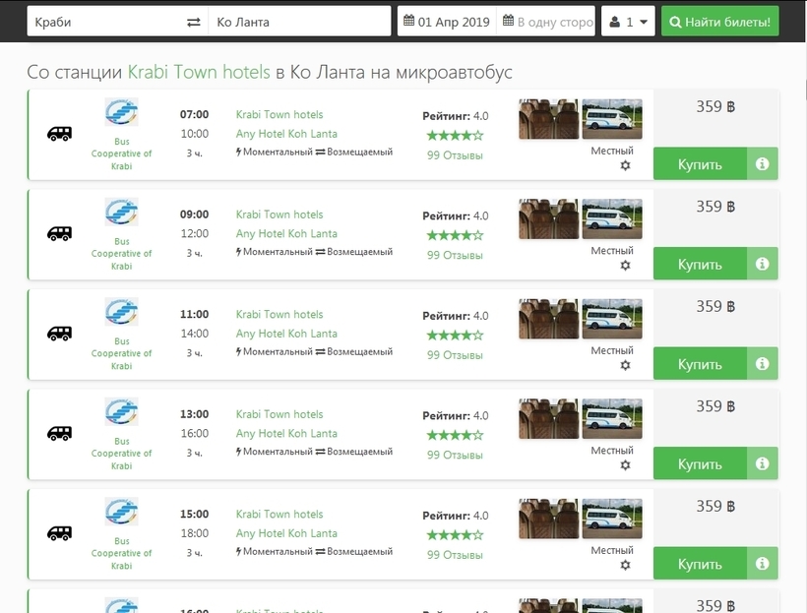This screenshot has width=807, height=613.
Task: Open seat interior photo for 07:00 trip
Action: tap(548, 119)
